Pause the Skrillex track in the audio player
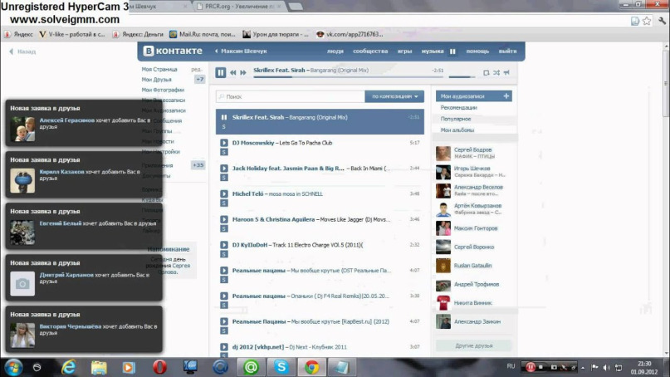The height and width of the screenshot is (377, 670). [221, 73]
